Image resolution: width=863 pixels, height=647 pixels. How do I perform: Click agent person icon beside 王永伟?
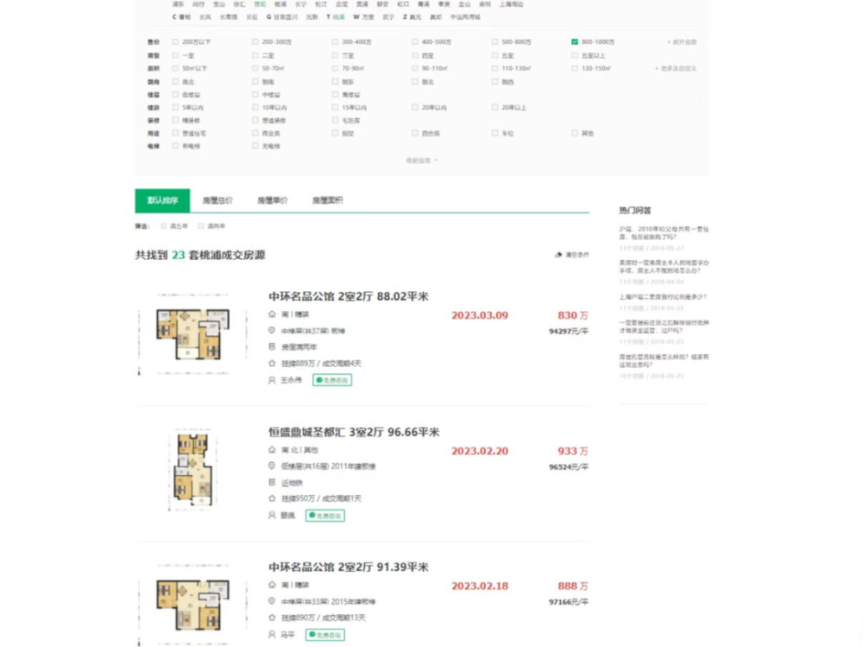272,380
